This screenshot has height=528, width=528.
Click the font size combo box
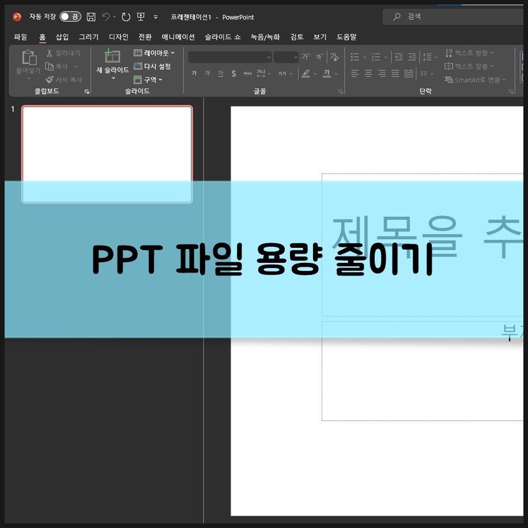[286, 57]
